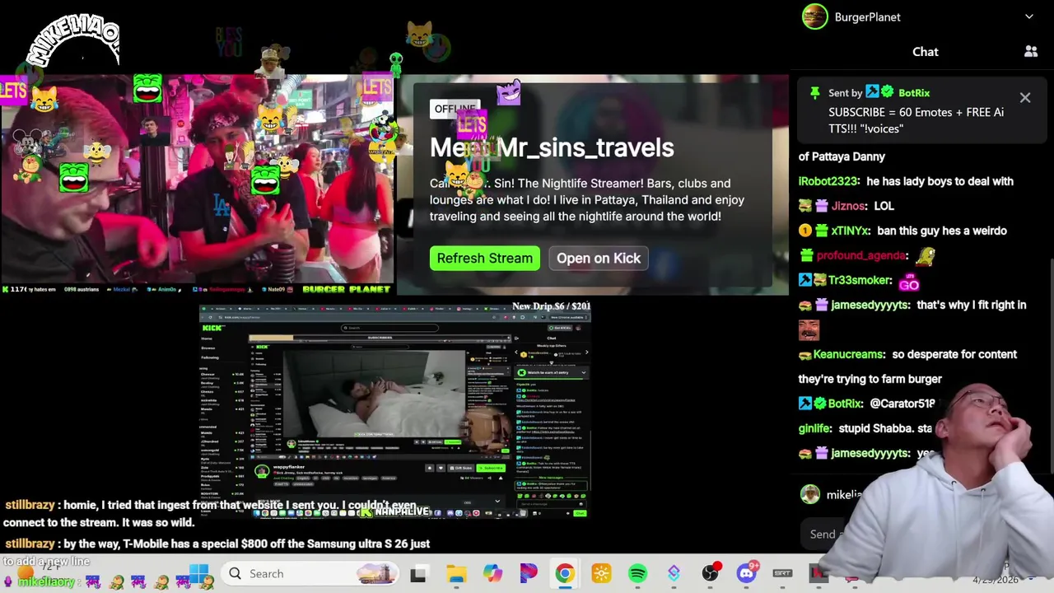Open File Explorer from the taskbar

click(456, 574)
